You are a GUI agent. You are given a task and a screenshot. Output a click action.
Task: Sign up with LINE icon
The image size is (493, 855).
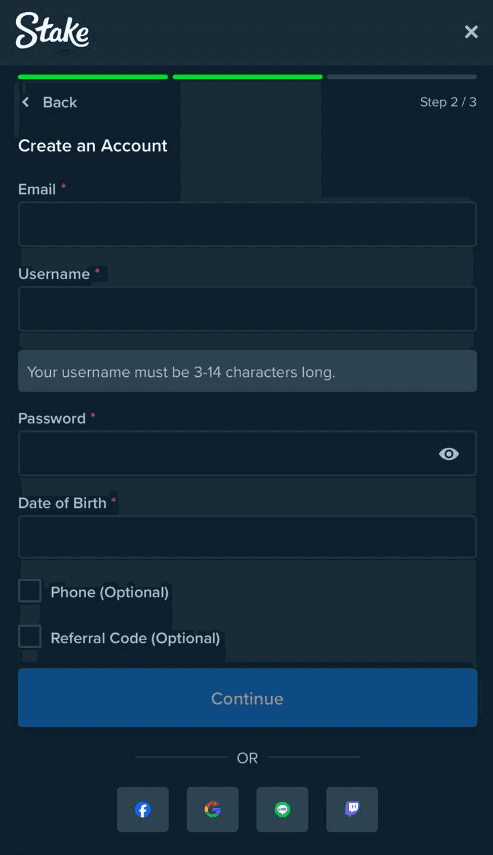point(282,810)
